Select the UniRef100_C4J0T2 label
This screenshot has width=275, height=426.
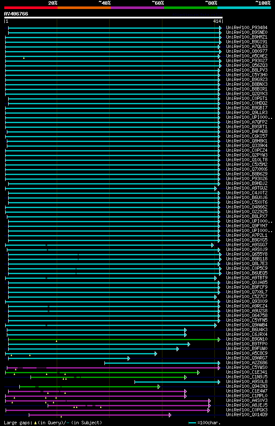coord(247,193)
